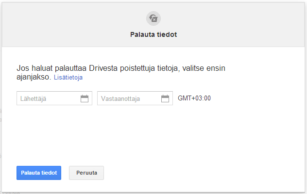Click the GMT+03:00 timezone label
This screenshot has height=194, width=307.
(194, 98)
